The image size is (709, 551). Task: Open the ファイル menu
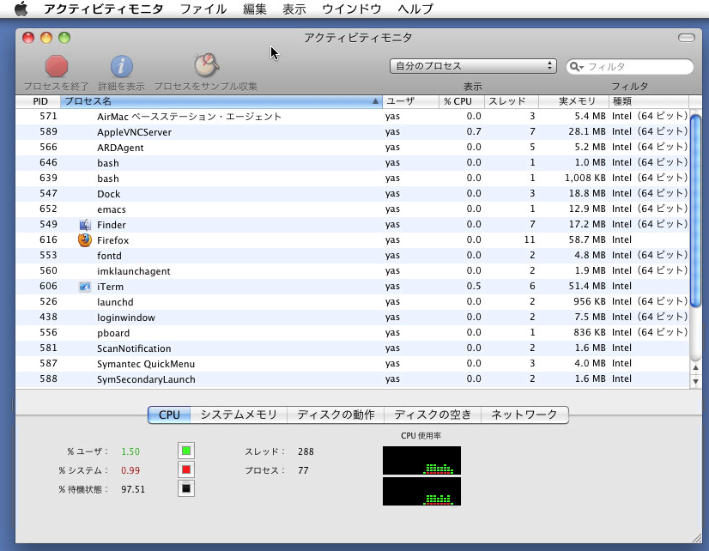[x=203, y=9]
